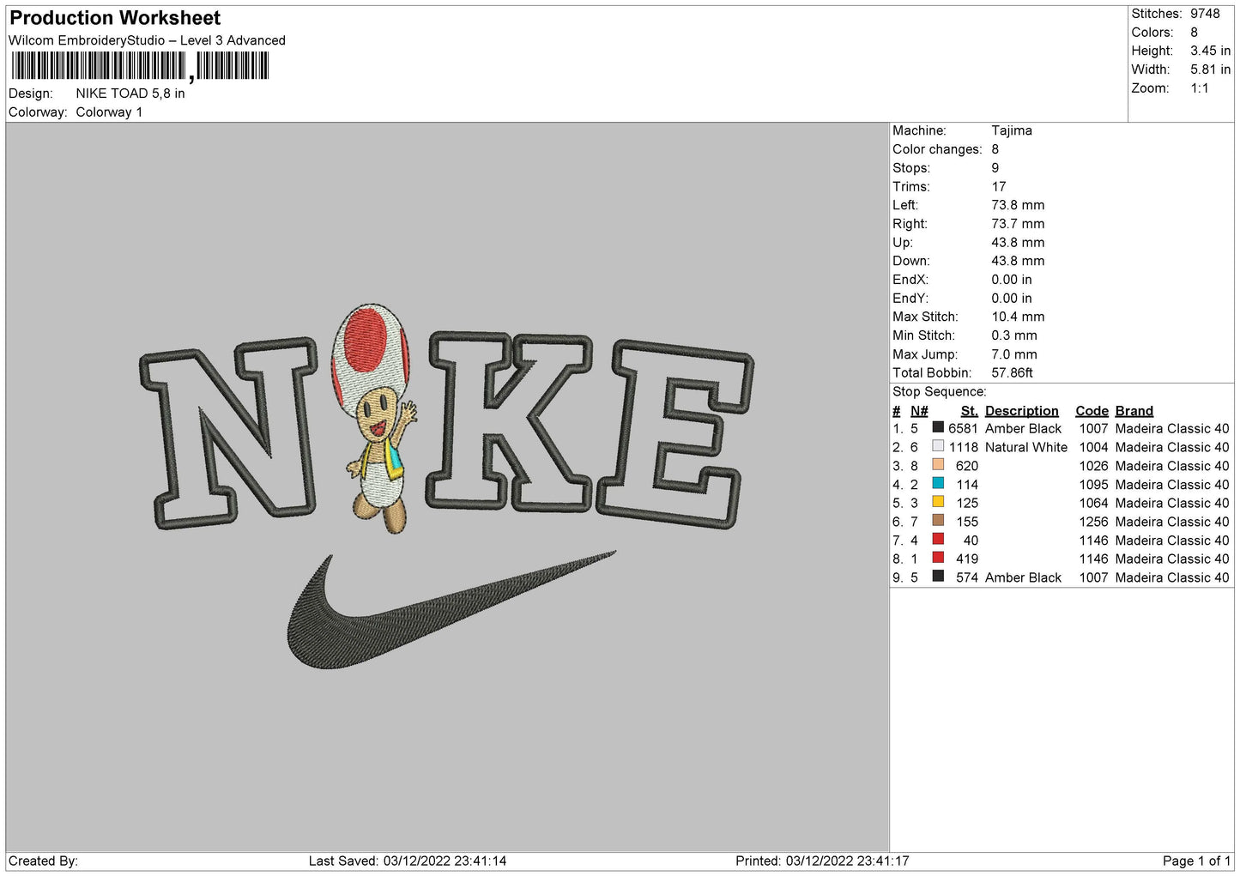Click the stitch count 574
The width and height of the screenshot is (1240, 876).
tap(967, 577)
